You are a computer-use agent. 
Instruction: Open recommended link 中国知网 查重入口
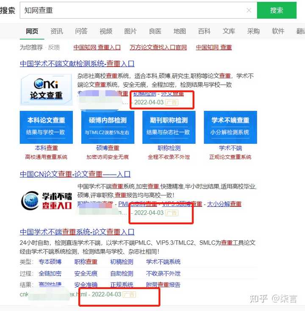click(97, 47)
